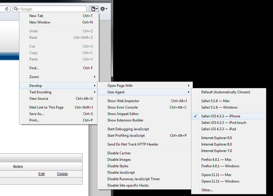The width and height of the screenshot is (273, 196).
Task: Expand the Text Encoding submenu
Action: [x=59, y=92]
